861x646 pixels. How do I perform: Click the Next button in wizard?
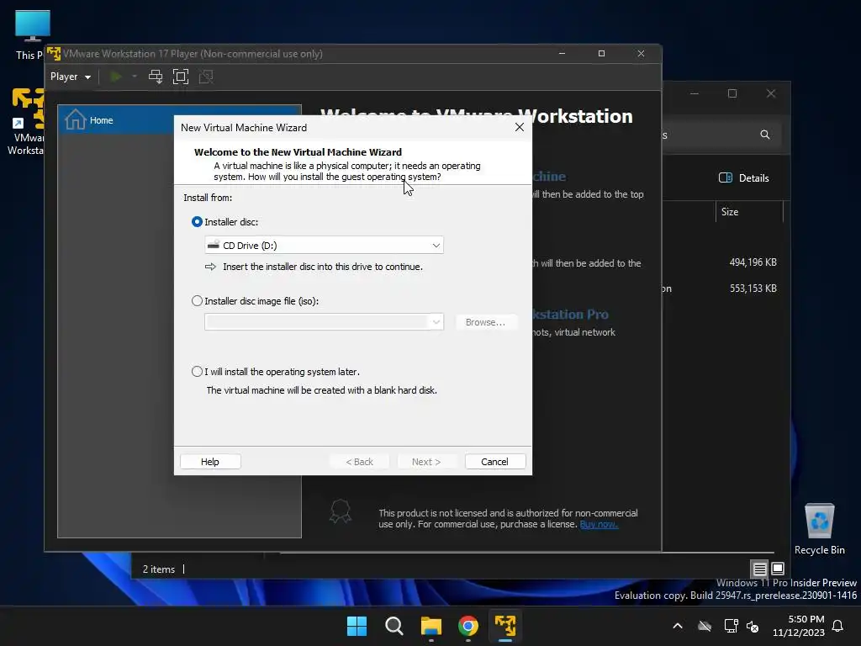(x=426, y=462)
